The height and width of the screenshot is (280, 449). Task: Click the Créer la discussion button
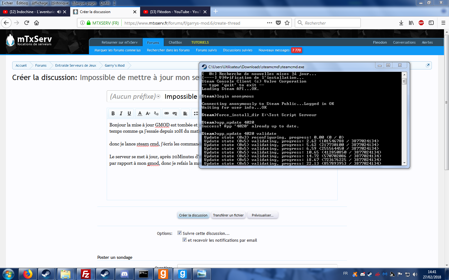[193, 215]
